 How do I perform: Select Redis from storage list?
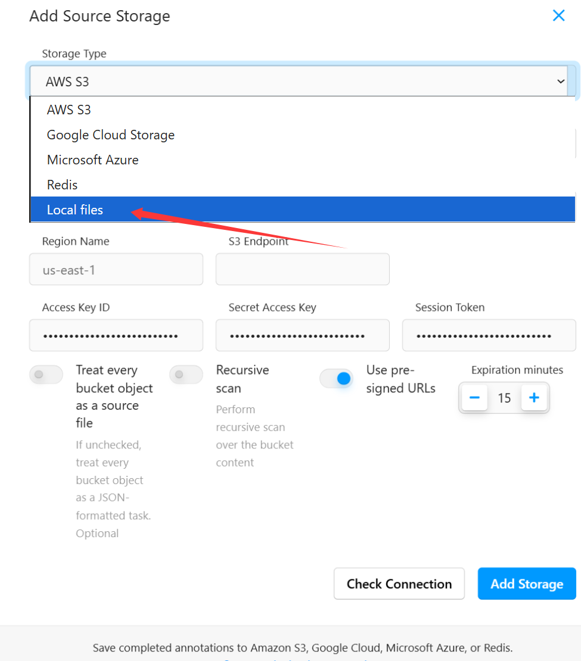303,185
